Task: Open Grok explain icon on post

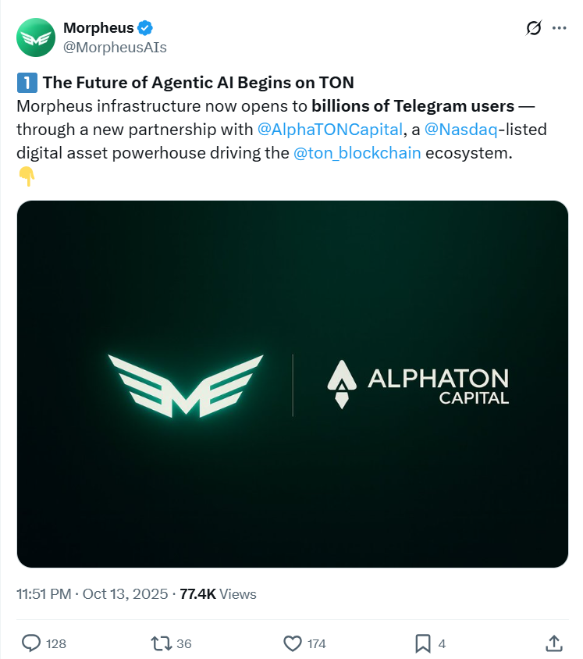Action: (534, 28)
